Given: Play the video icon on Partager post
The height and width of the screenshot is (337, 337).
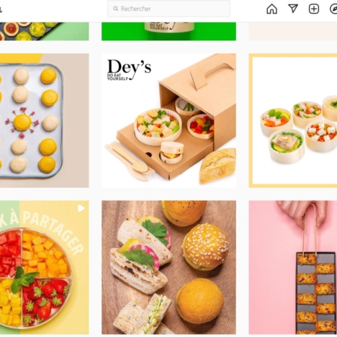Looking at the screenshot, I should click(x=81, y=208).
